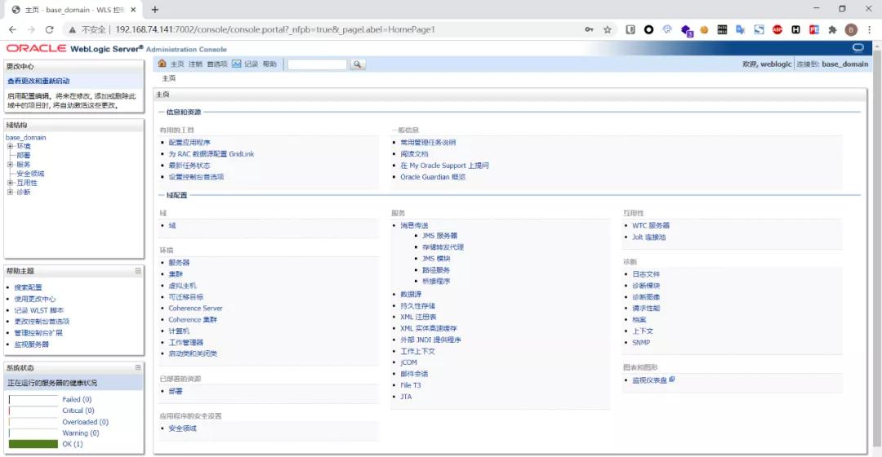Collapse the 系统状态 panel
Screen dimensions: 882x457
(x=138, y=367)
